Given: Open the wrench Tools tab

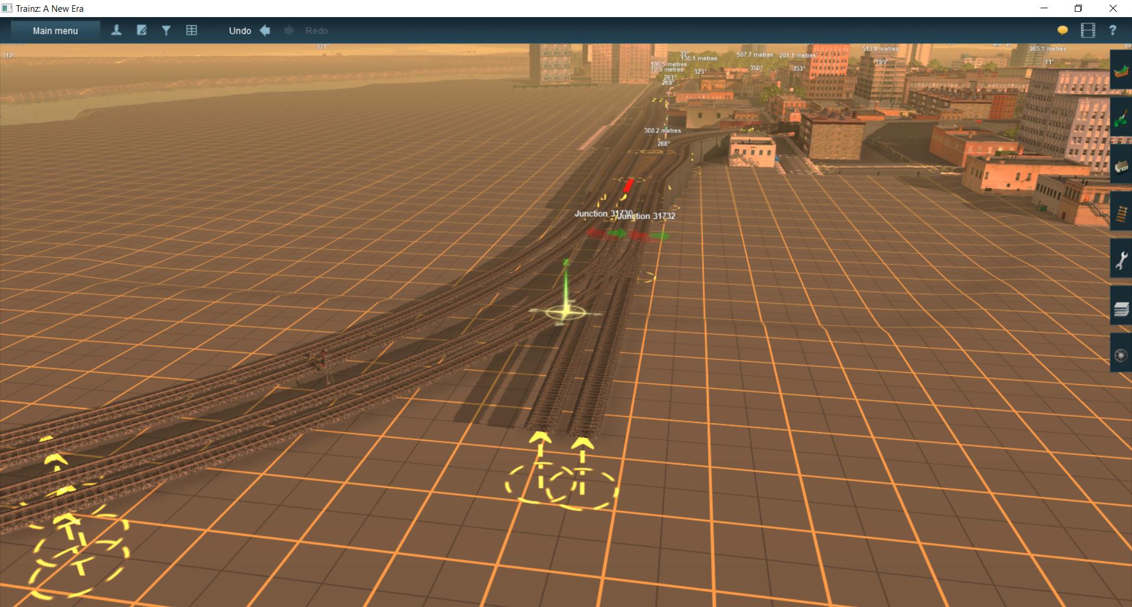Looking at the screenshot, I should click(x=1121, y=259).
